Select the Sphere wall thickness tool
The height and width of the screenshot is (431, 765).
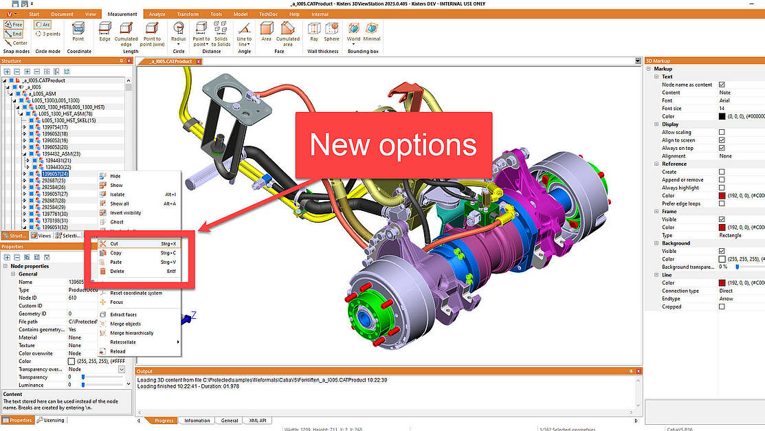[331, 31]
